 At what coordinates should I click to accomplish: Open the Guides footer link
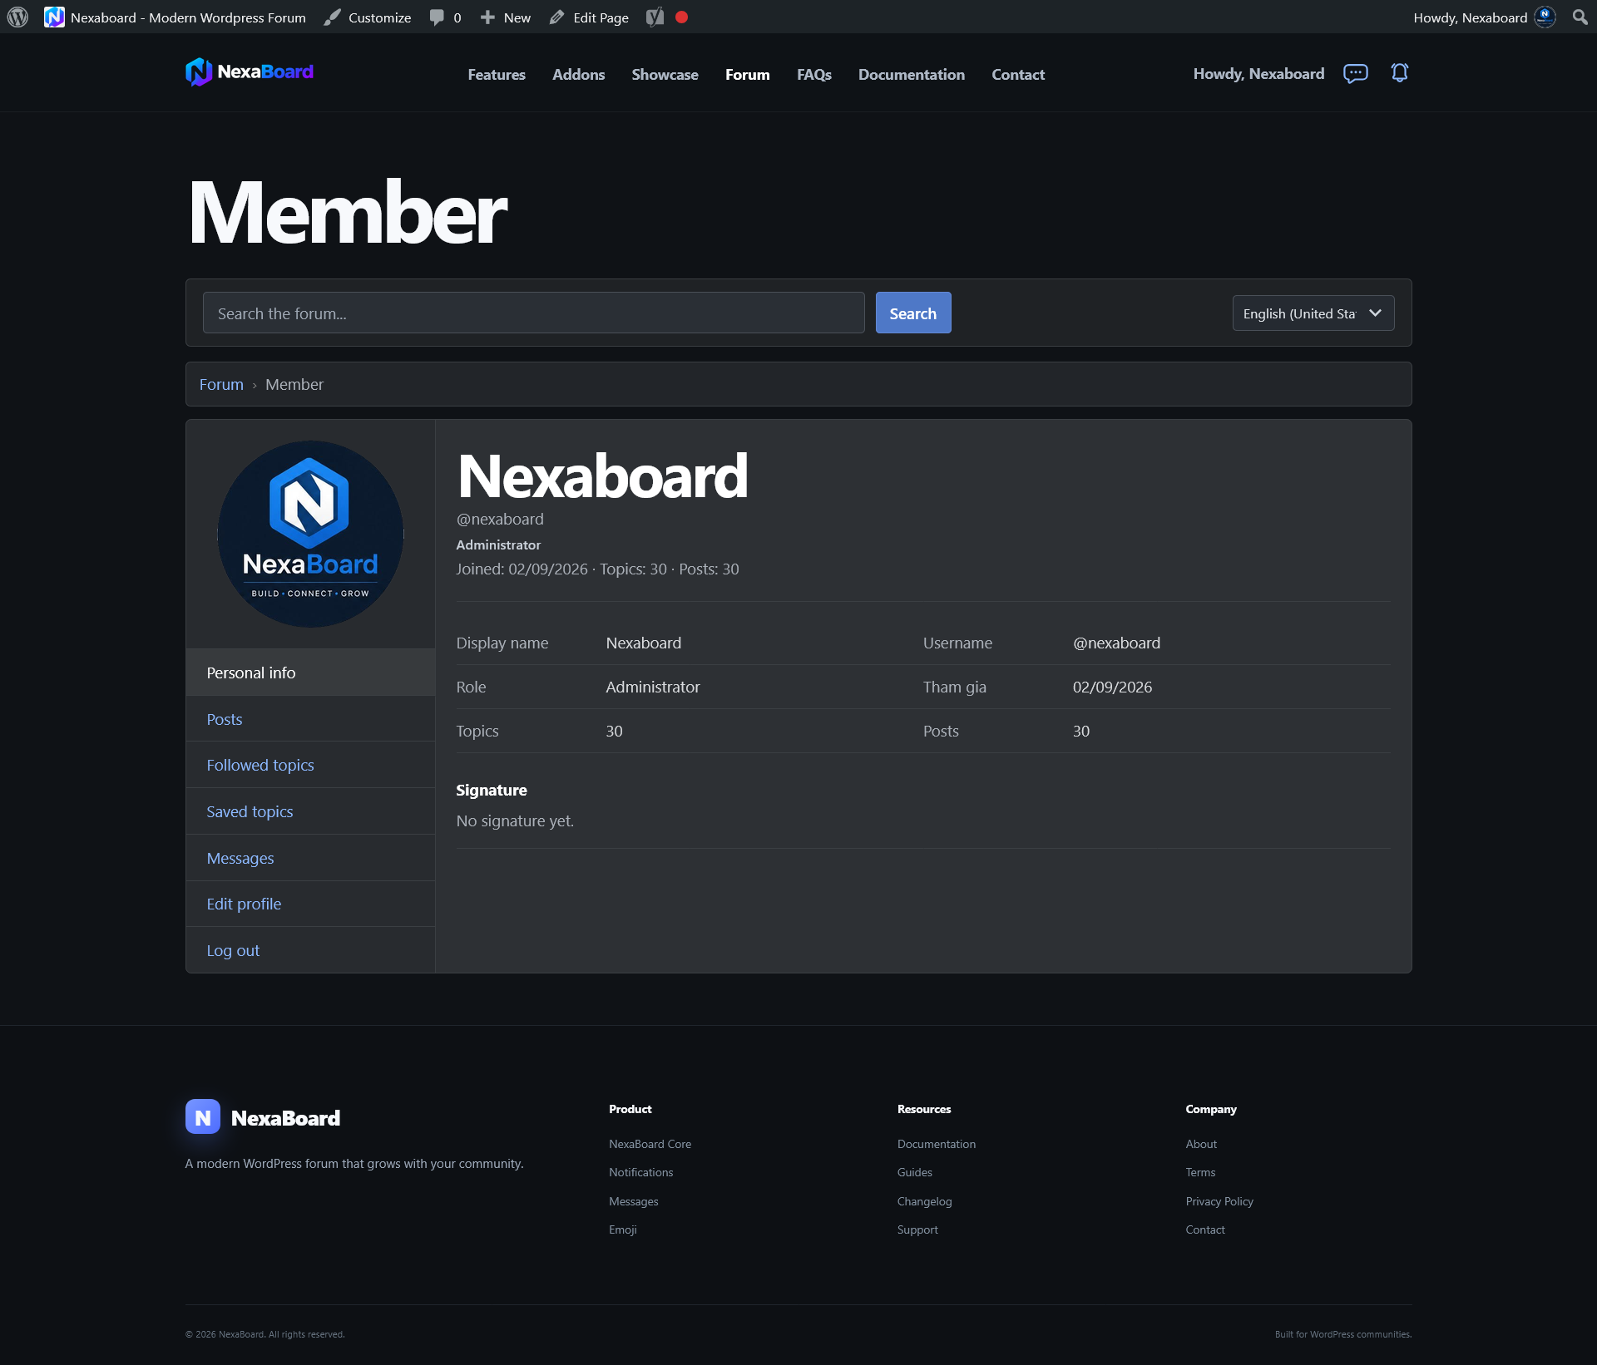[x=914, y=1172]
